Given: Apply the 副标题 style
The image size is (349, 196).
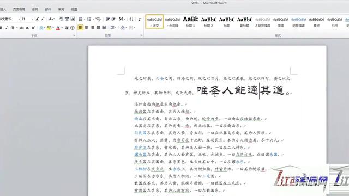Looking at the screenshot, I should (244, 22).
